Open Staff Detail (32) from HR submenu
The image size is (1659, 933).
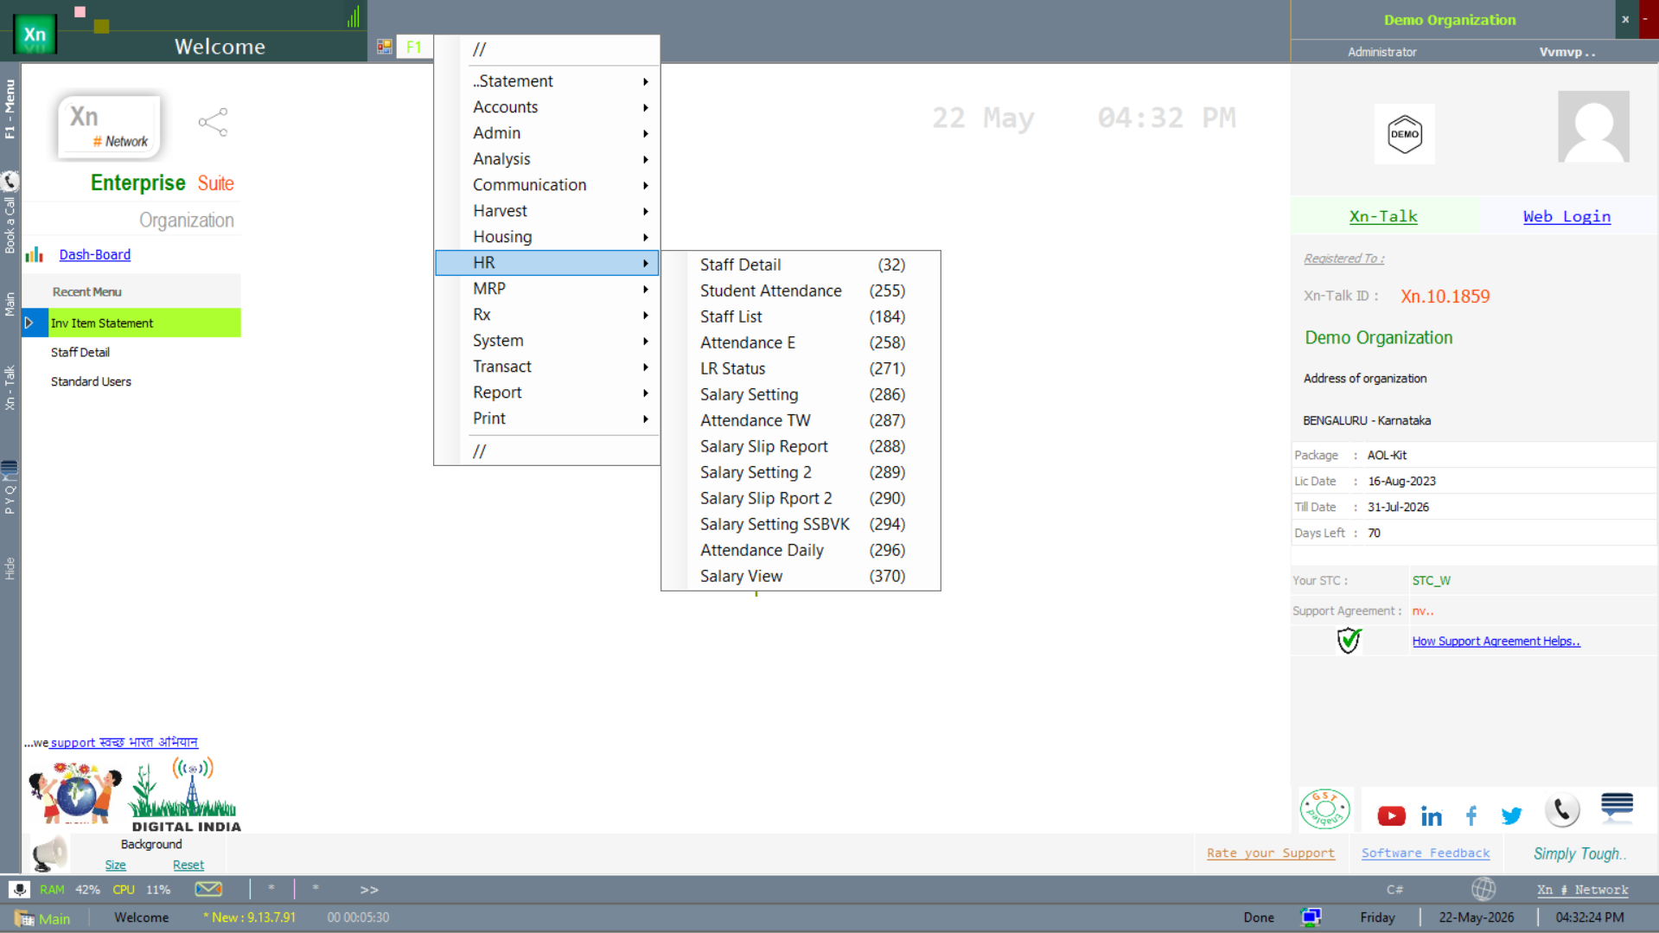801,265
